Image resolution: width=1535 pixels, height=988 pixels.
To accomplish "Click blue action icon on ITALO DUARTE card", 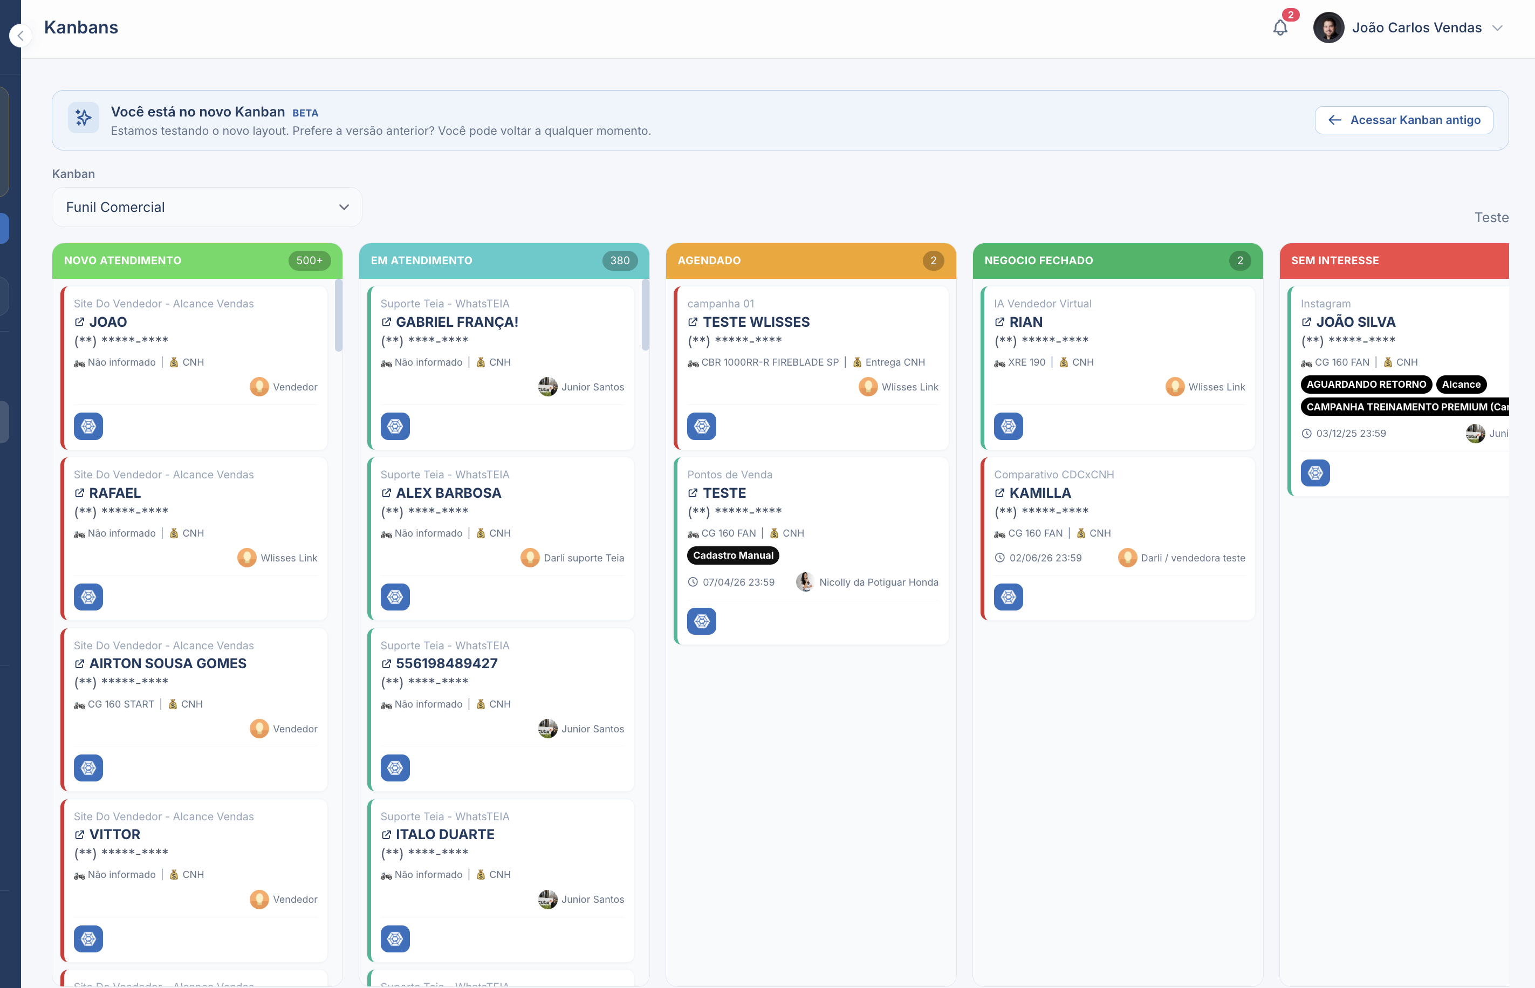I will point(395,938).
